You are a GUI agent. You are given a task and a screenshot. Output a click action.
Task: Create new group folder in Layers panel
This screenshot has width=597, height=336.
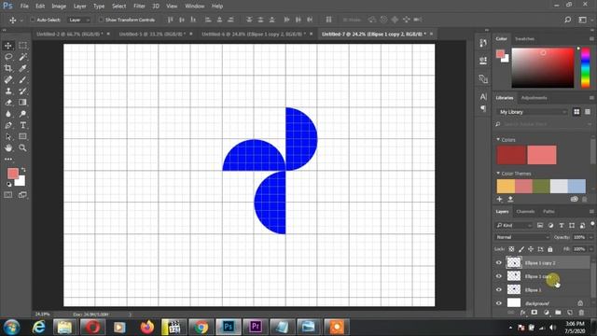pyautogui.click(x=558, y=313)
